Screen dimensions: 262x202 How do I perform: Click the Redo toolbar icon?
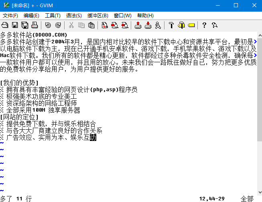[58, 25]
